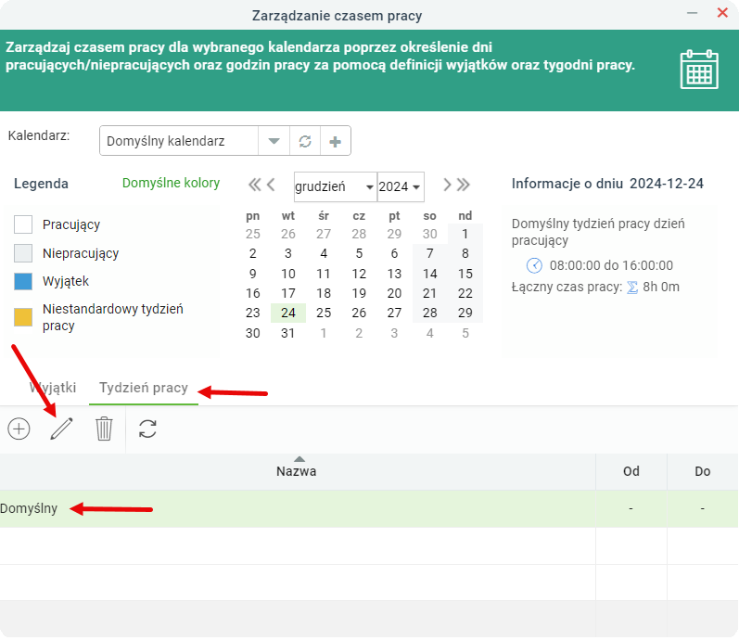Select day 12 in the calendar
Screen dimensions: 739x640
(x=359, y=274)
